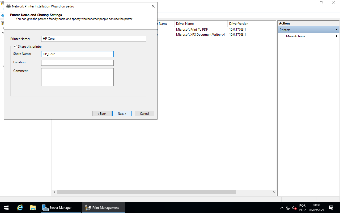340x213 pixels.
Task: Uncheck the Share this printer checkbox
Action: [16, 47]
